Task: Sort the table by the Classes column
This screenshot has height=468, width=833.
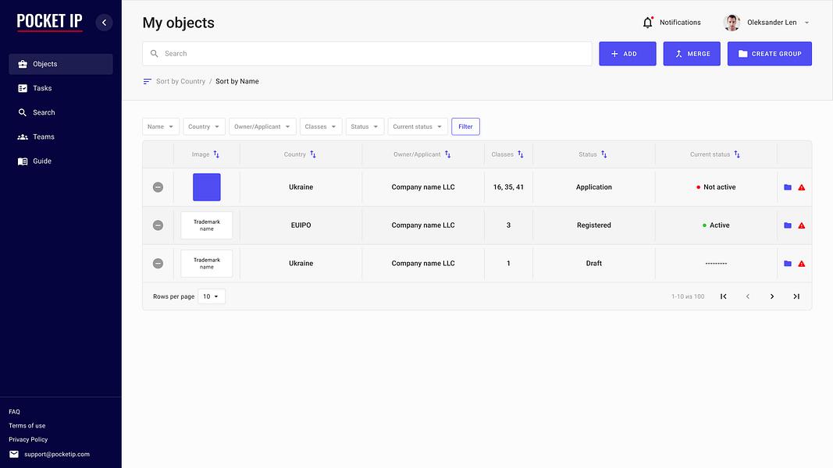Action: (x=521, y=154)
